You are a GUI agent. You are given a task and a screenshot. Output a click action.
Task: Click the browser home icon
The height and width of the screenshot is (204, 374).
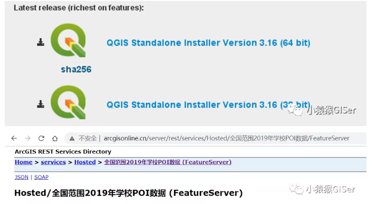pyautogui.click(x=55, y=138)
